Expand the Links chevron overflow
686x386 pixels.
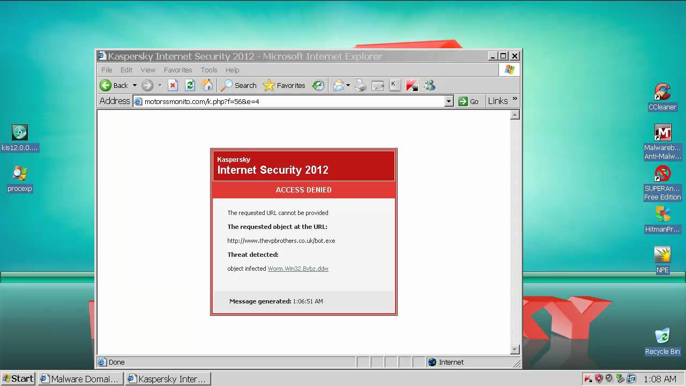click(515, 99)
